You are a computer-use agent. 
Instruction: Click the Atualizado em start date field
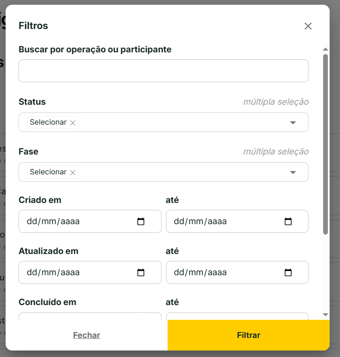[78, 273]
